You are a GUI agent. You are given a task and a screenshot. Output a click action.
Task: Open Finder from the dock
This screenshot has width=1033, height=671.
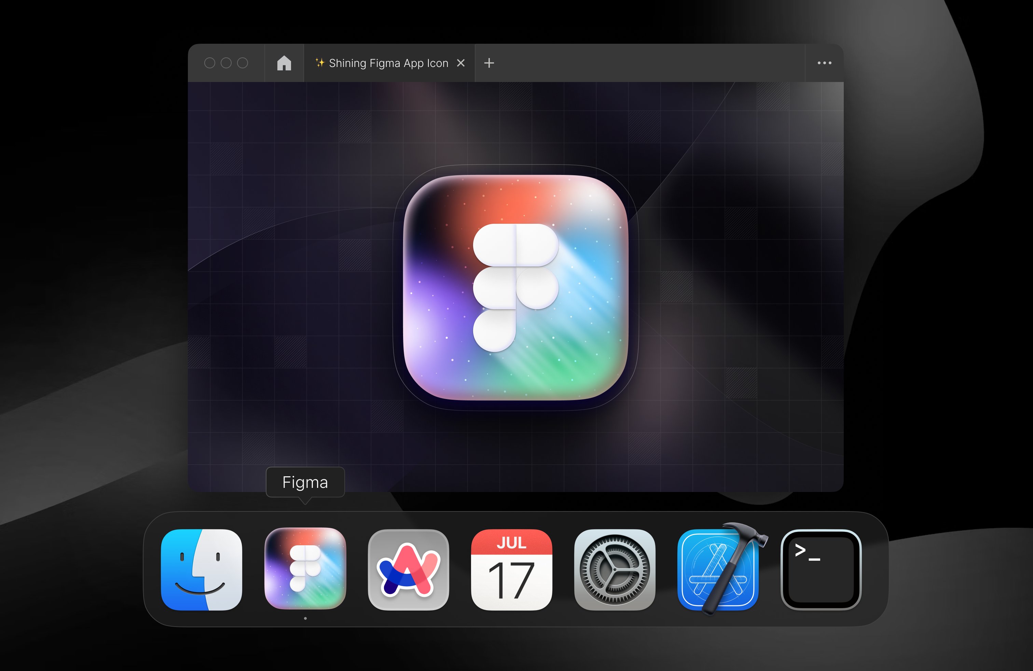coord(202,570)
